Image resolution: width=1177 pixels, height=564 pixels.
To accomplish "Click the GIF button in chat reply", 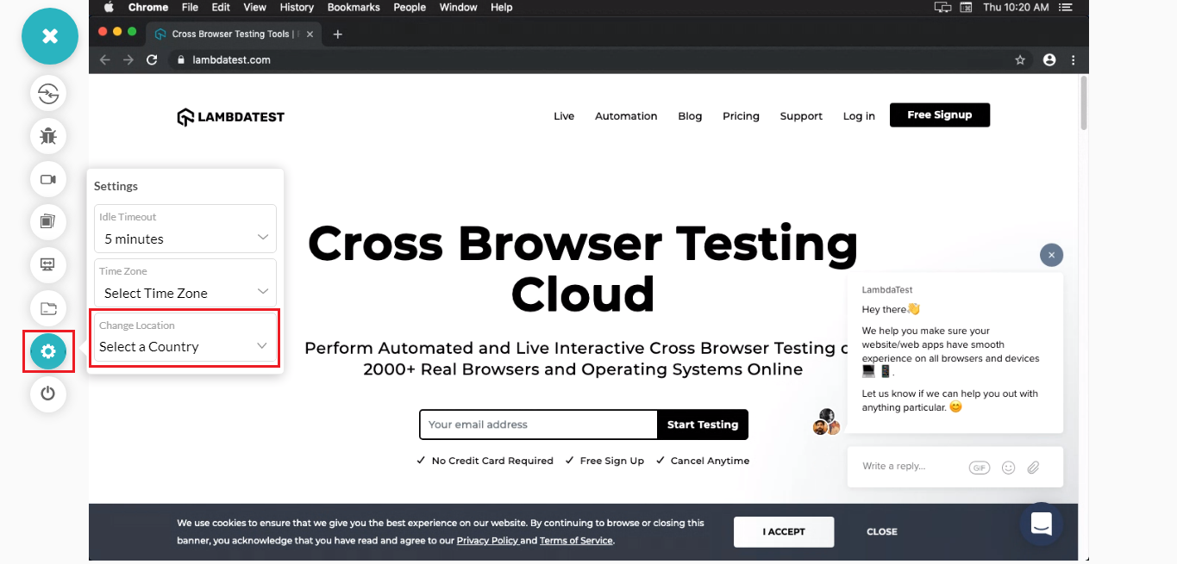I will click(x=980, y=467).
